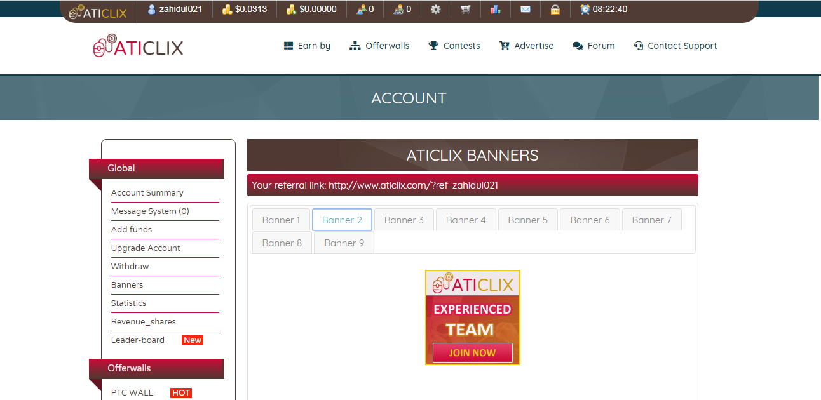Open the bar chart statistics icon
Viewport: 821px width, 400px height.
pyautogui.click(x=495, y=10)
